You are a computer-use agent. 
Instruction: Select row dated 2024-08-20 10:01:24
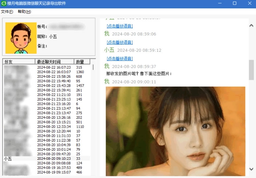tap(47, 149)
